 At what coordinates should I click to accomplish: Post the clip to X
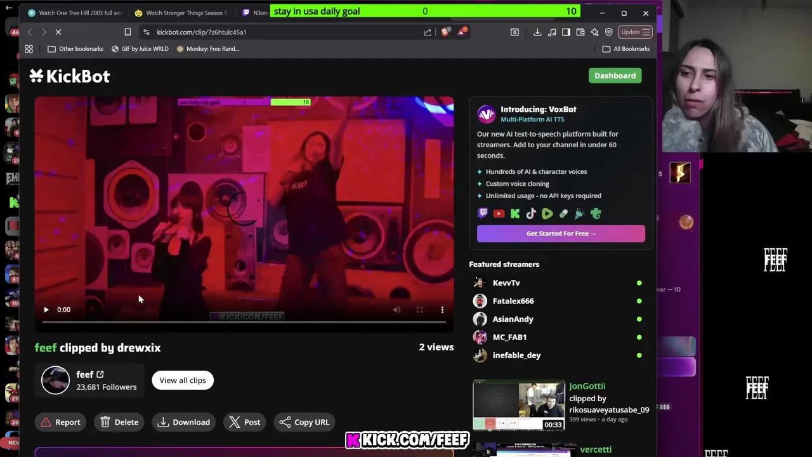point(245,422)
